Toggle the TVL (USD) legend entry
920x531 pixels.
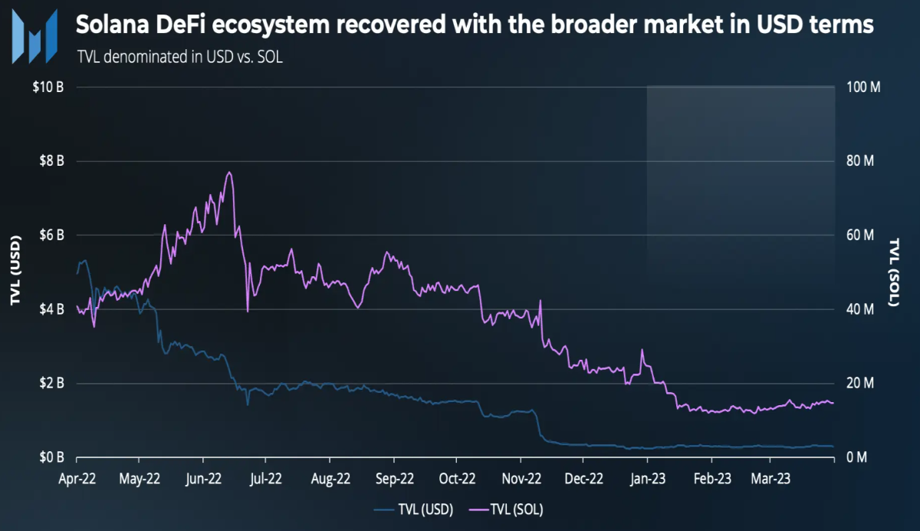[x=413, y=508]
